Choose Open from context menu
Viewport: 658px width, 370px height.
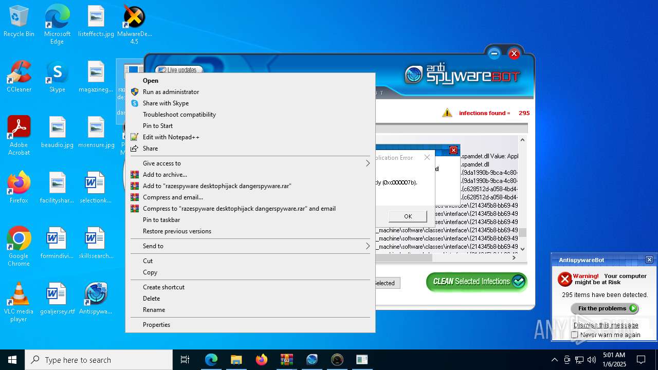(250, 81)
